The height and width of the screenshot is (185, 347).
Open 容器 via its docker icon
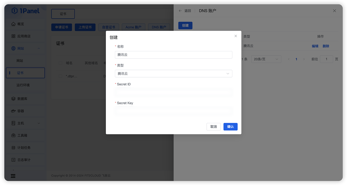coord(13,111)
